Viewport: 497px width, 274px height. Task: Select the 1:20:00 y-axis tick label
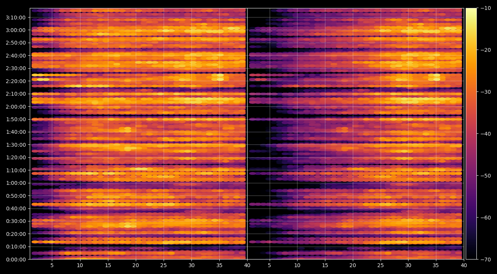[16, 157]
